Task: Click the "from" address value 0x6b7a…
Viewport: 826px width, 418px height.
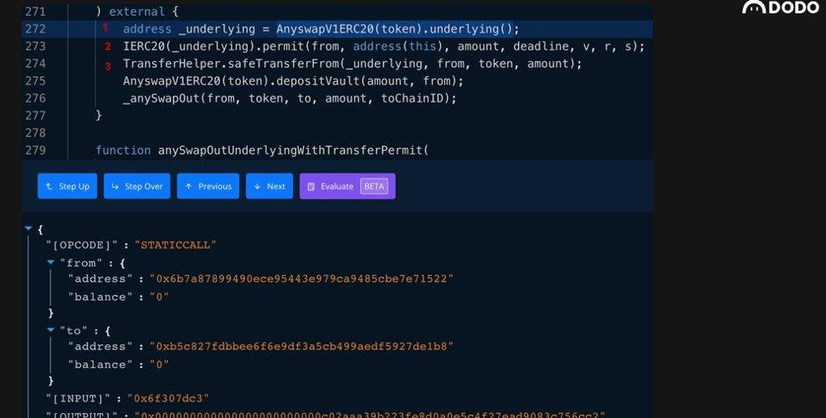Action: [x=301, y=278]
